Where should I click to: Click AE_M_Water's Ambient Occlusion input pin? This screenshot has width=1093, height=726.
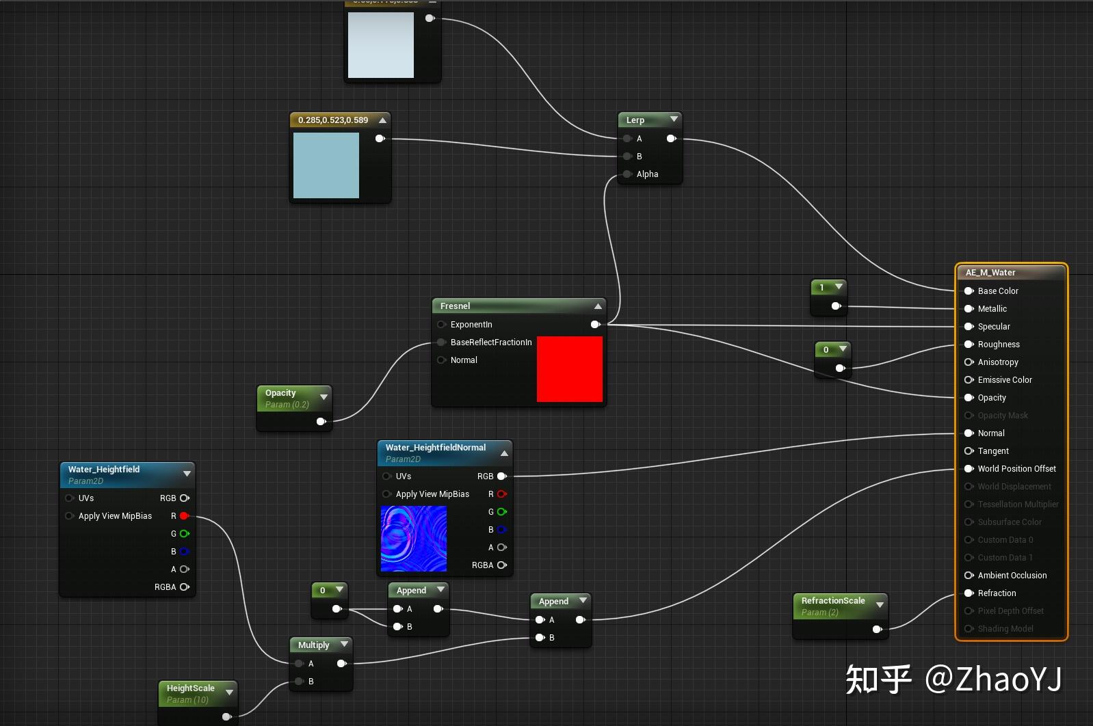pos(969,576)
